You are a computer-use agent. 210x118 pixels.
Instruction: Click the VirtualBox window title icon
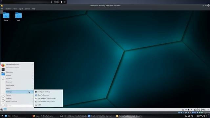point(1,6)
